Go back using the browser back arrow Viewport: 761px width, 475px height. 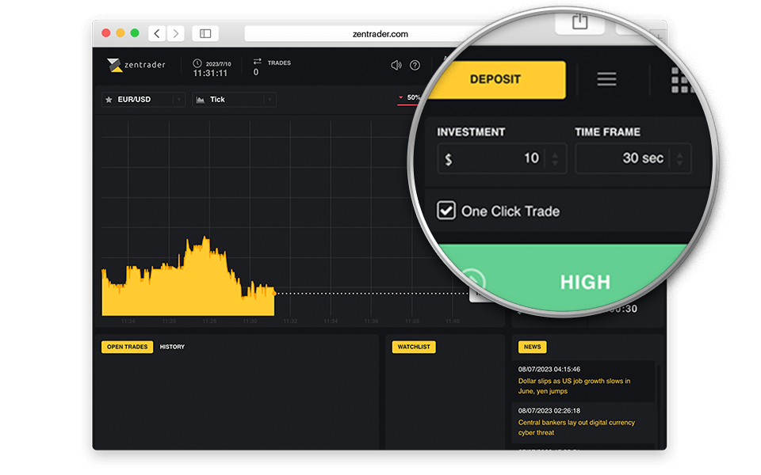tap(157, 33)
